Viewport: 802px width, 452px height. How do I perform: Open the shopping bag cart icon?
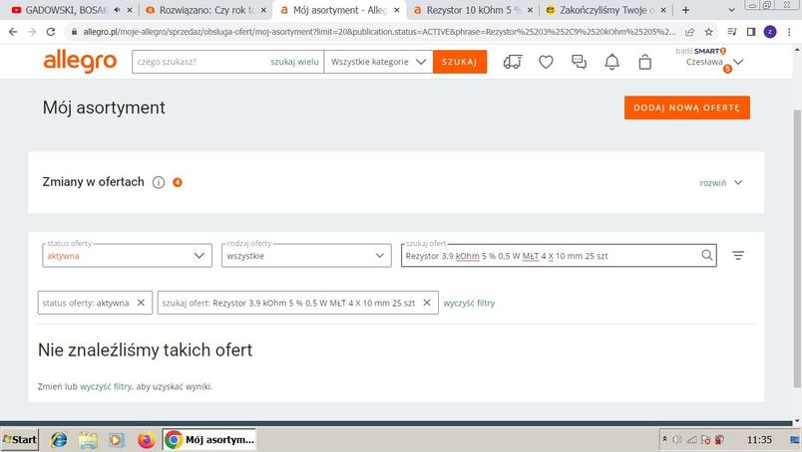point(644,62)
